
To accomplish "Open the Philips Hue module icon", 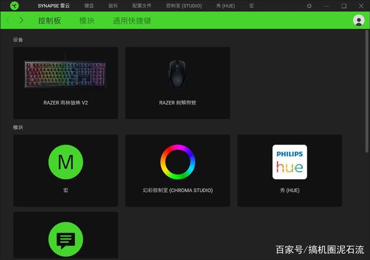I will 290,162.
